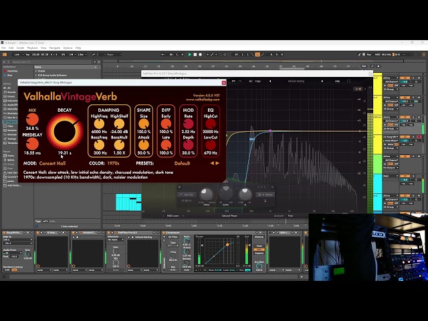428x321 pixels.
Task: Click the Compressor Dry/Wet knob
Action: (259, 266)
